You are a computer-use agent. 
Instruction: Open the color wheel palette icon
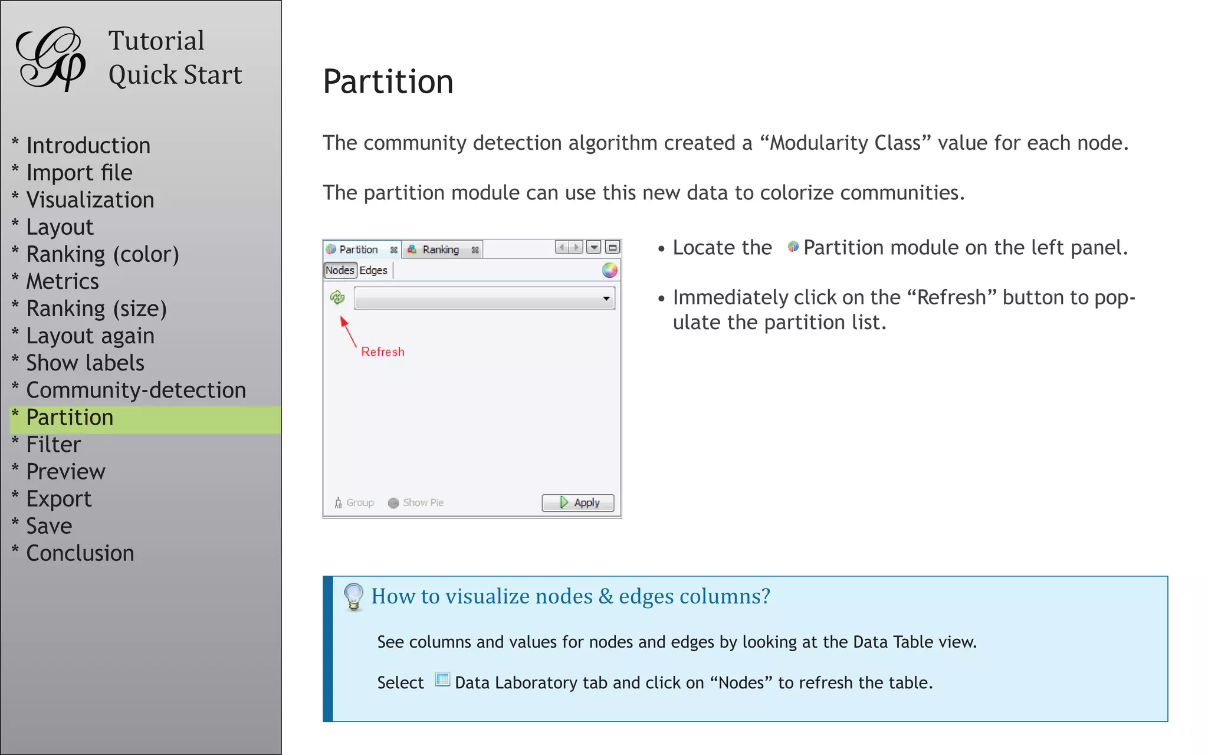(x=609, y=270)
